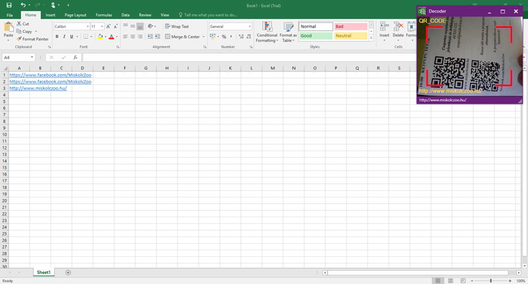Click the yellow Fill Color bucket
The height and width of the screenshot is (284, 528).
100,36
